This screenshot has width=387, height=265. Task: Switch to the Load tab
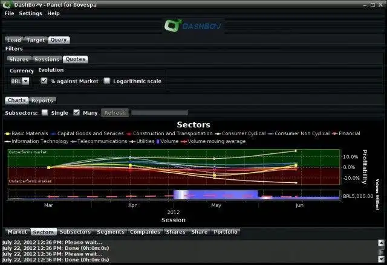pyautogui.click(x=14, y=40)
